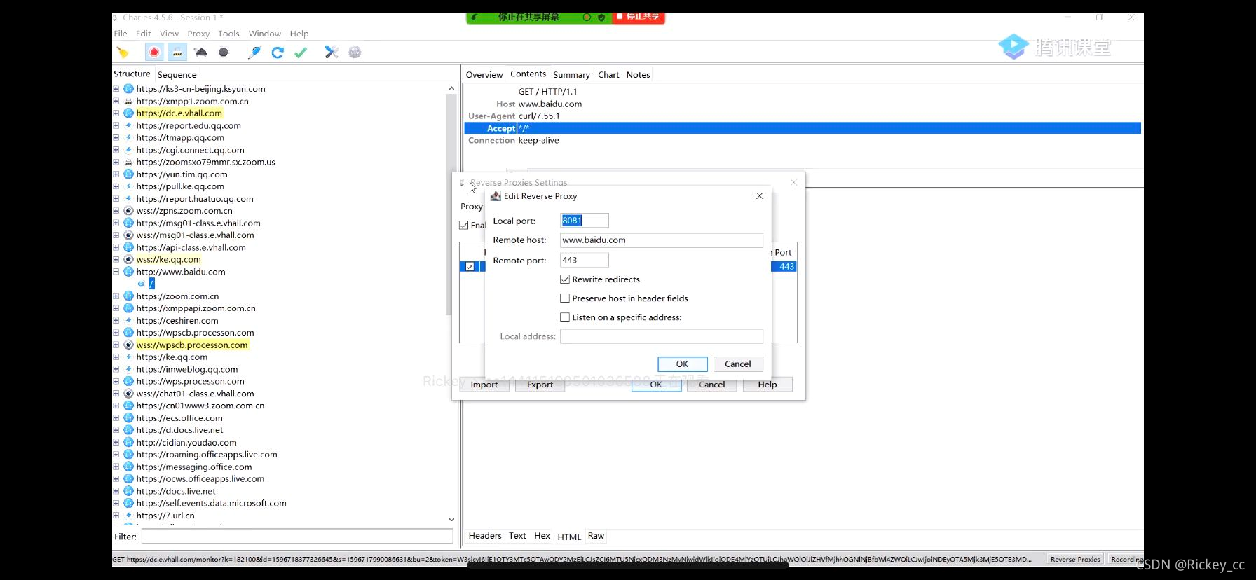
Task: Toggle Enable Reverse Proxies checkbox
Action: tap(463, 225)
